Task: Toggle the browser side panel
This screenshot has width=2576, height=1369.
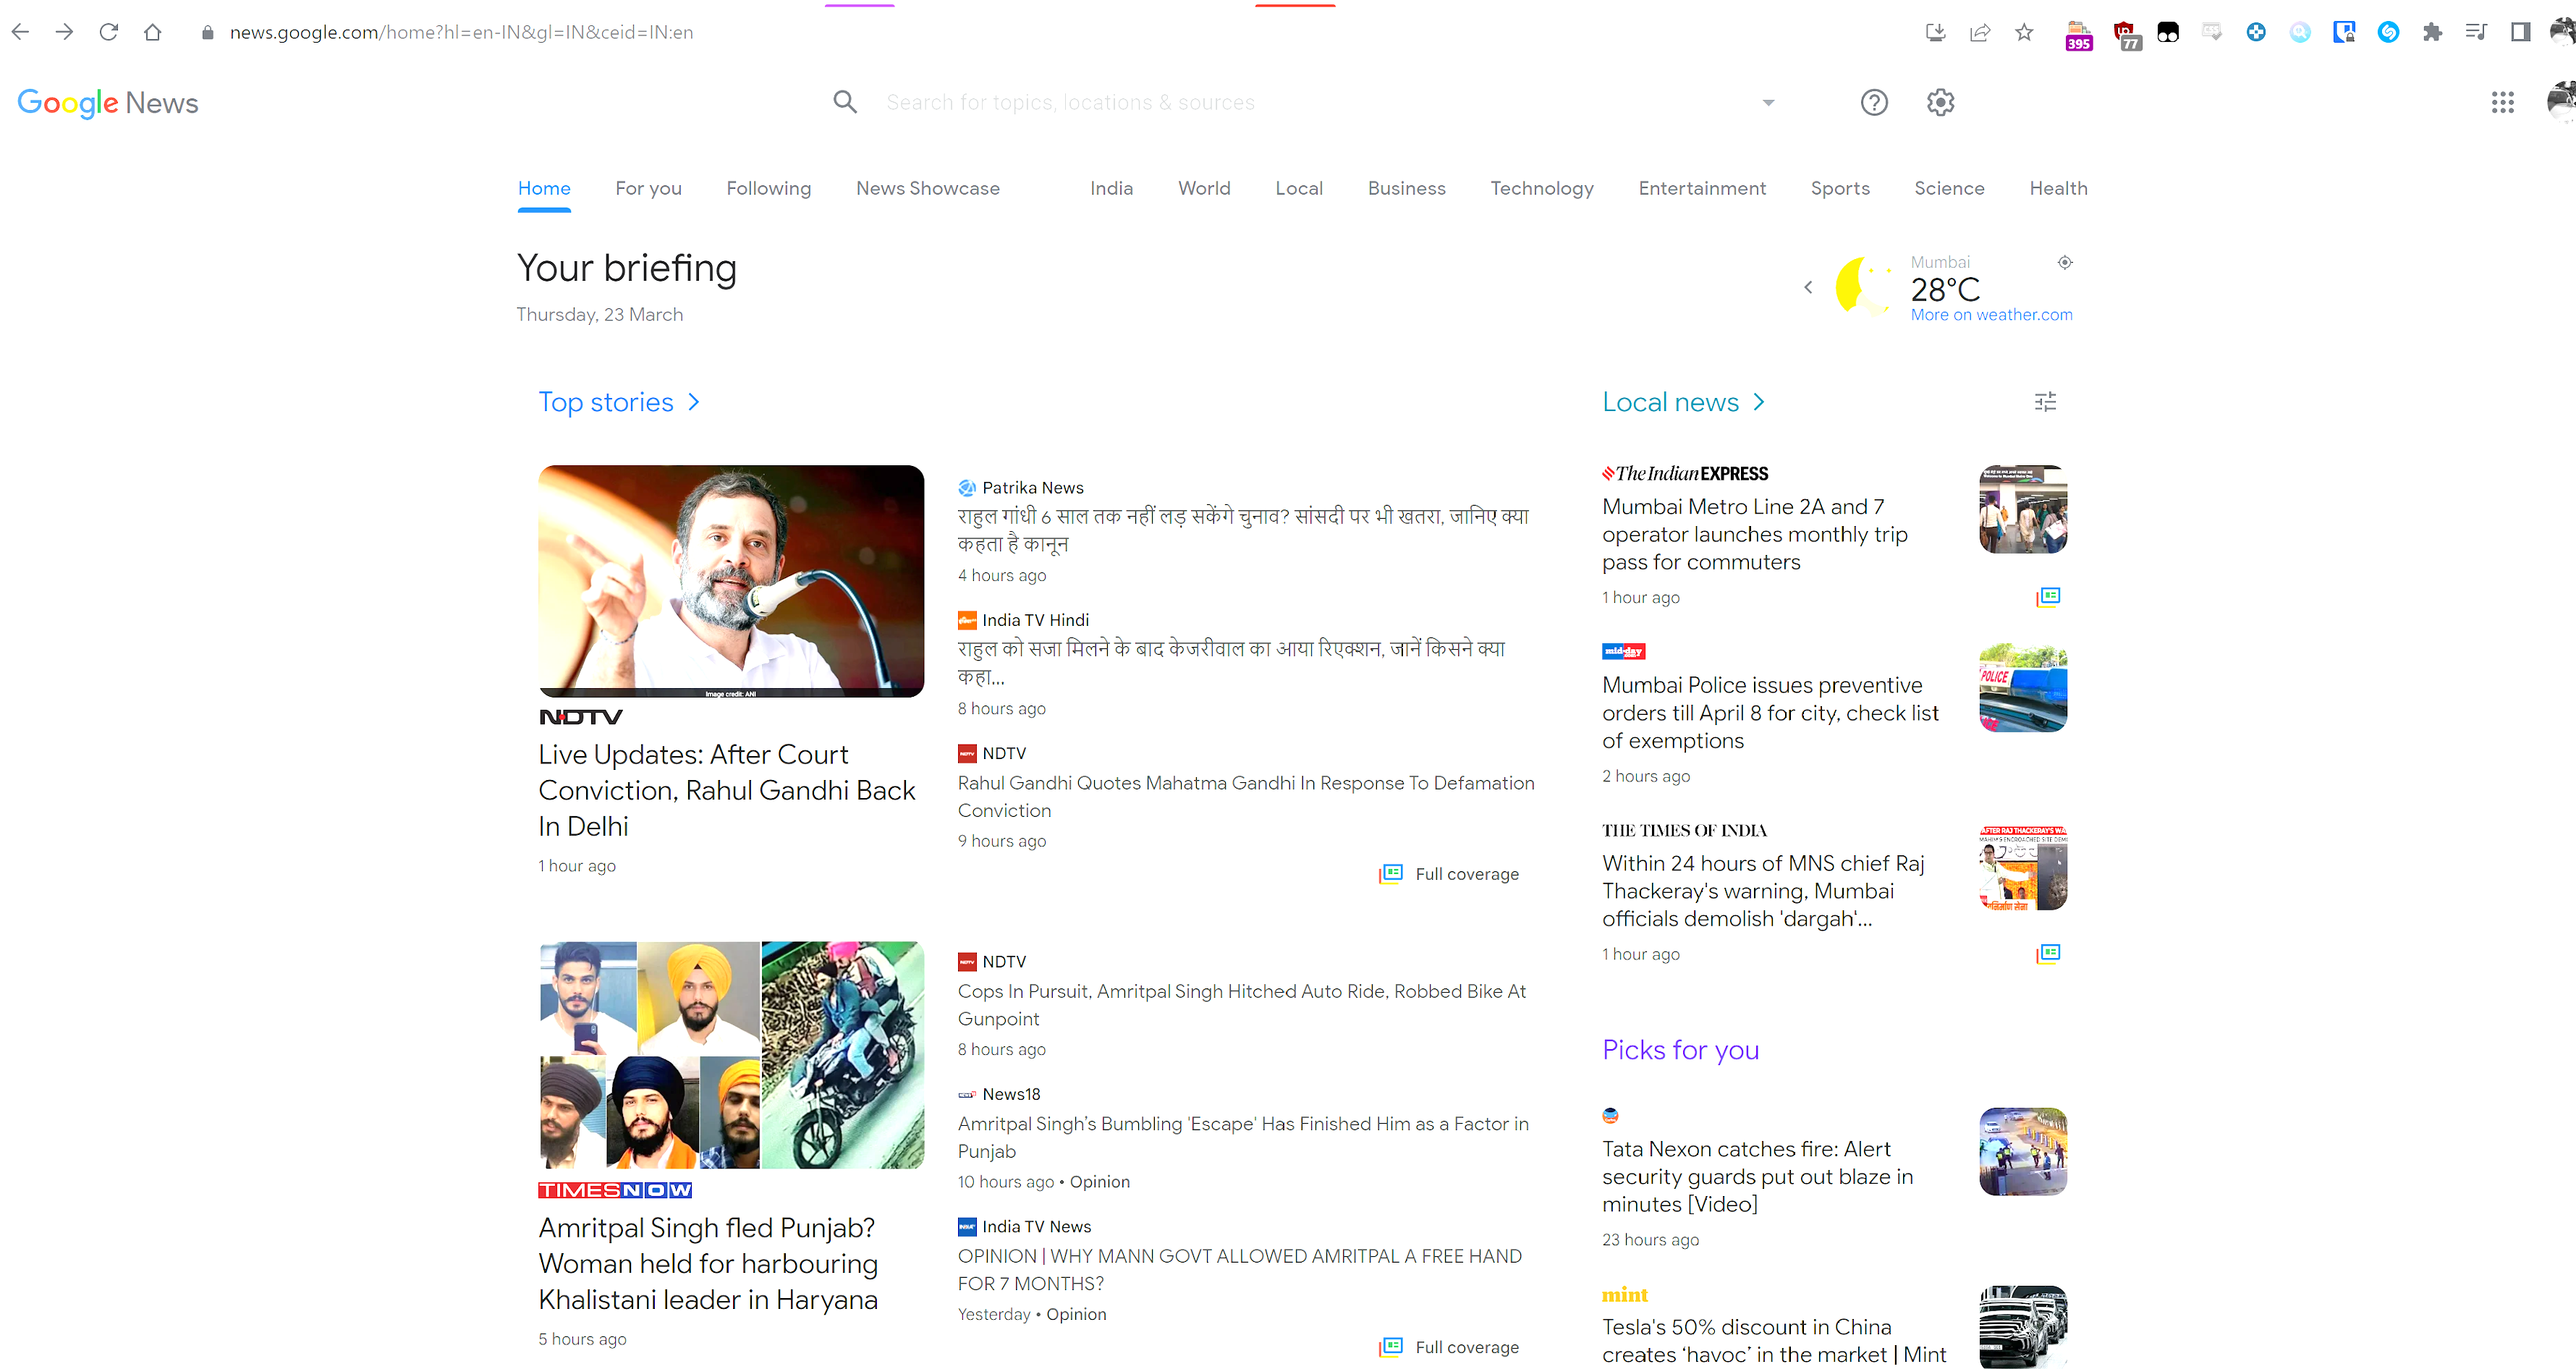Action: [x=2520, y=32]
